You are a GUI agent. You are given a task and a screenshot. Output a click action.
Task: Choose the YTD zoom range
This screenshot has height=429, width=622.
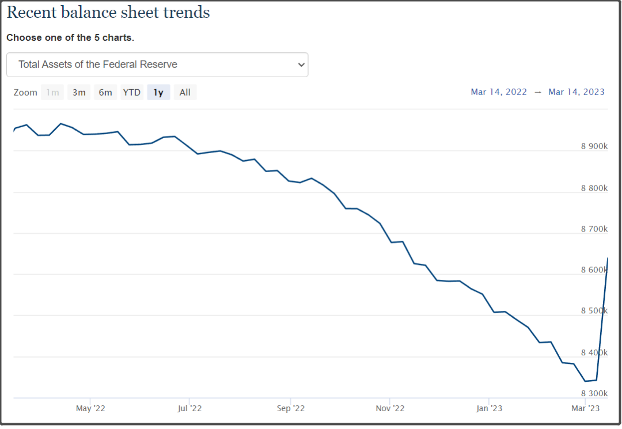coord(132,92)
